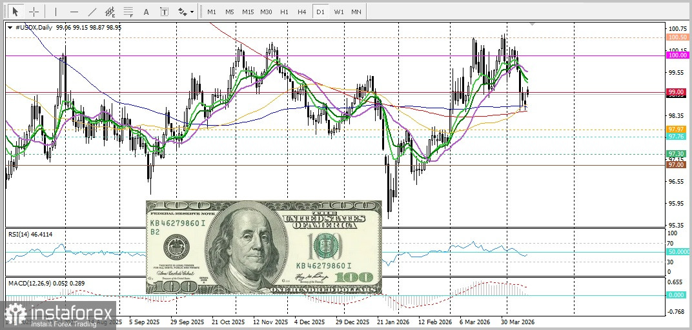The height and width of the screenshot is (330, 692).
Task: Open the arrows objects dropdown
Action: click(x=185, y=12)
